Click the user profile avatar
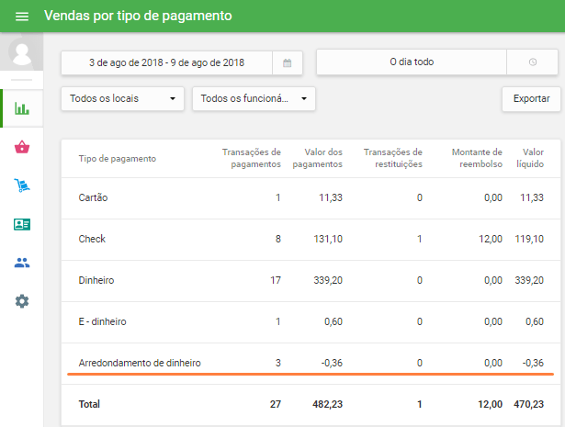The image size is (565, 427). point(21,52)
